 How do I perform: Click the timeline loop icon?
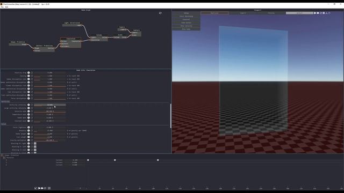pos(45,188)
